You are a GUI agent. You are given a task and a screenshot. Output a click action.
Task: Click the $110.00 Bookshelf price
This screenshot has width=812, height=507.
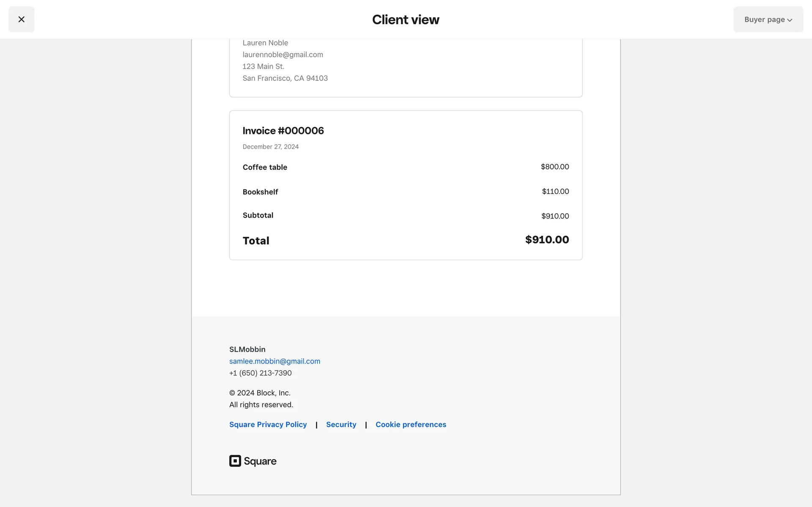[x=555, y=191]
